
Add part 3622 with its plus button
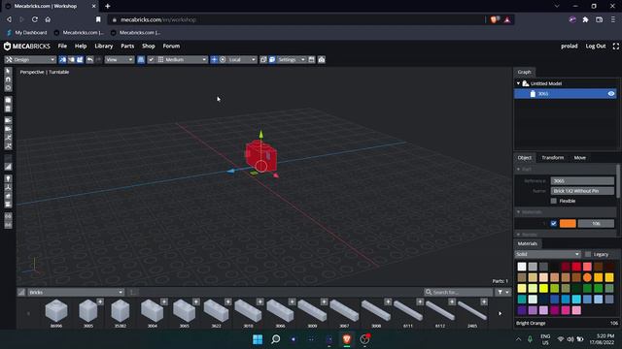[x=227, y=301]
